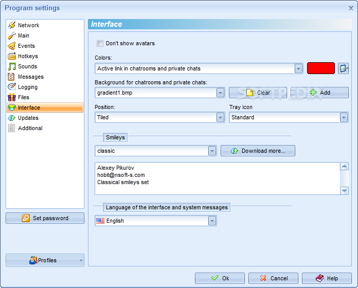358x288 pixels.
Task: Close the Program settings window
Action: (x=351, y=8)
